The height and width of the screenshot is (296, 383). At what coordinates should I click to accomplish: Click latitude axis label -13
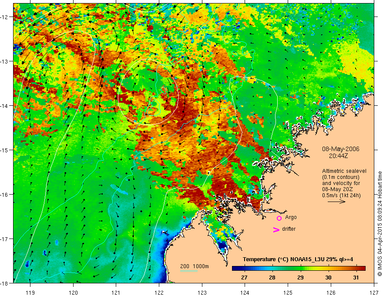[4, 61]
